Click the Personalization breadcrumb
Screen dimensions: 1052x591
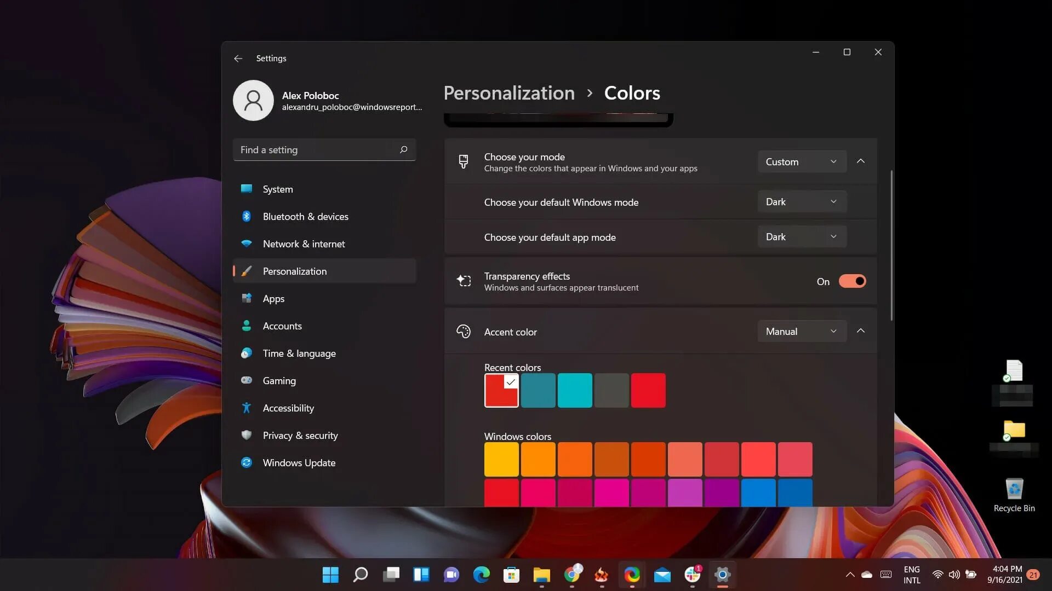[x=508, y=92]
